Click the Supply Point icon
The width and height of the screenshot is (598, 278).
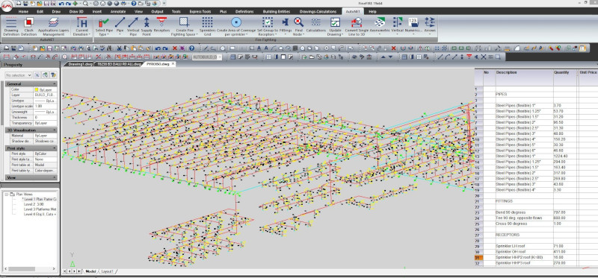147,26
